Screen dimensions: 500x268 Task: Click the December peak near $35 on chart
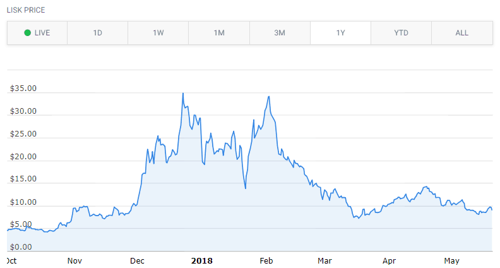(x=183, y=94)
